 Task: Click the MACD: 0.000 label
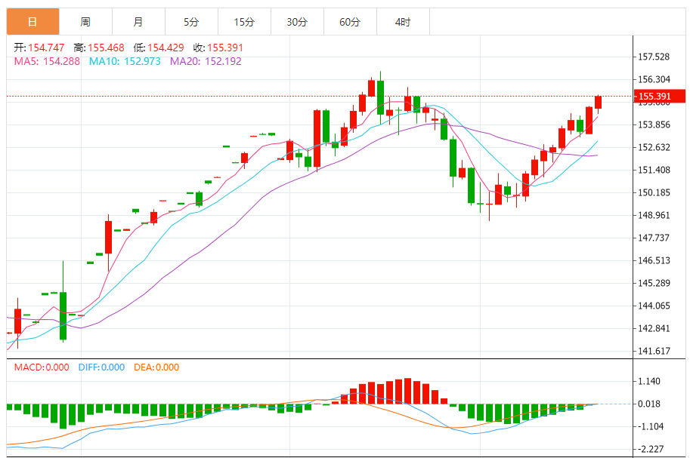pos(42,367)
